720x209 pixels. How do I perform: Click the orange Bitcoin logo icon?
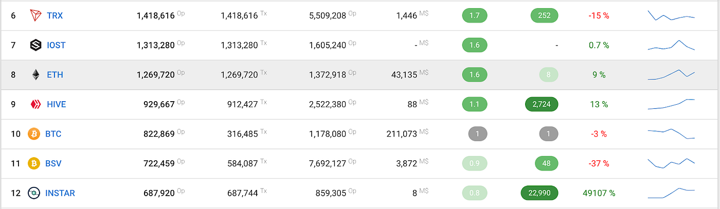[34, 134]
